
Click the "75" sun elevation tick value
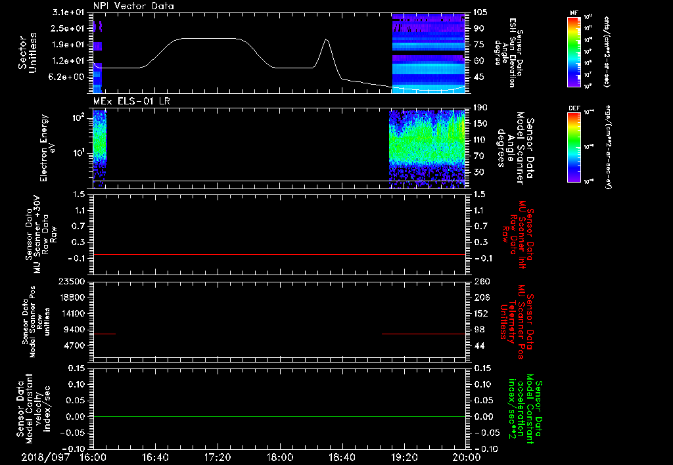(x=478, y=45)
